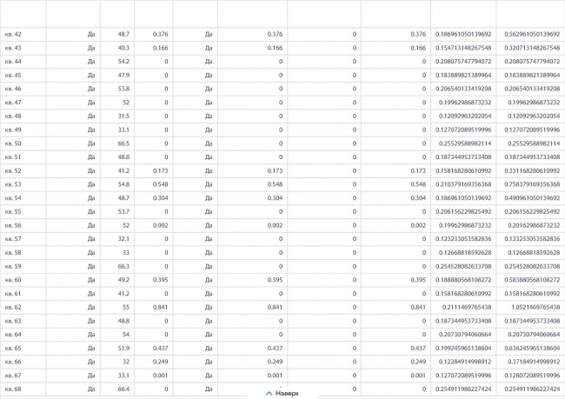The image size is (565, 399).
Task: Click the value 0.395 next to area 49.2
Action: [x=160, y=280]
